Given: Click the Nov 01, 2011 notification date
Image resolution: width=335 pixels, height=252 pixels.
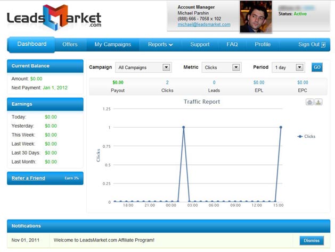Looking at the screenshot, I should point(26,240).
